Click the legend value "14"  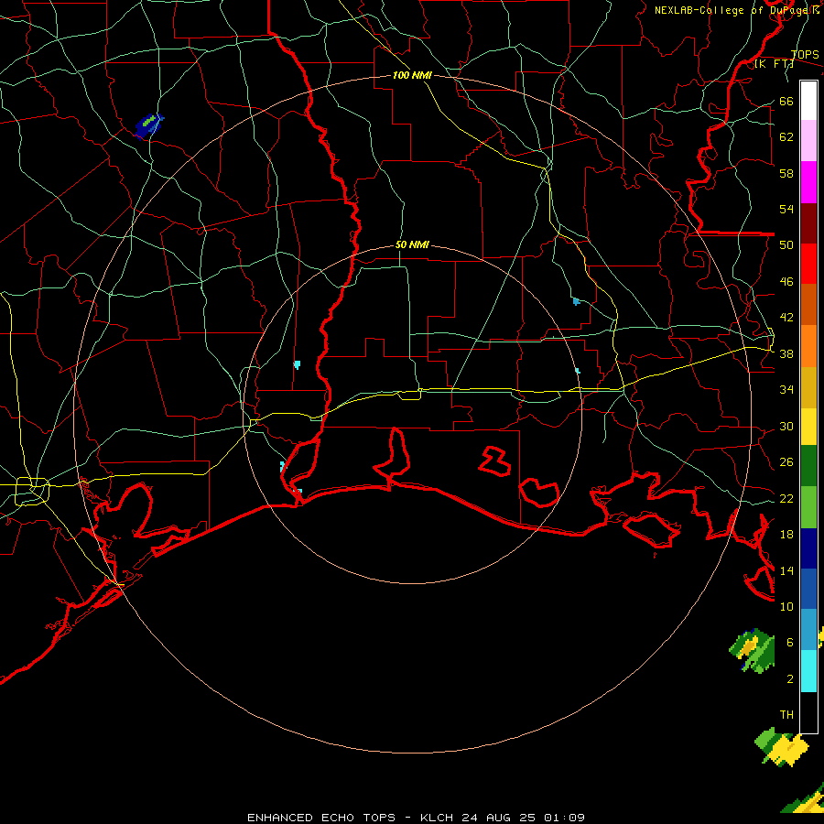click(786, 570)
